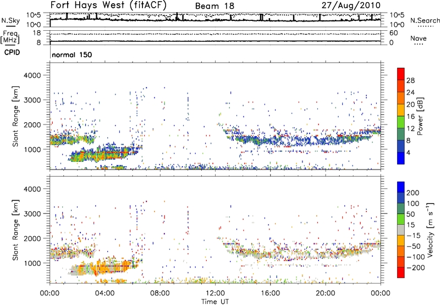Viewport: 440px width, 305px height.
Task: Click the "1000" tick of the velocity panel
Action: click(32, 263)
